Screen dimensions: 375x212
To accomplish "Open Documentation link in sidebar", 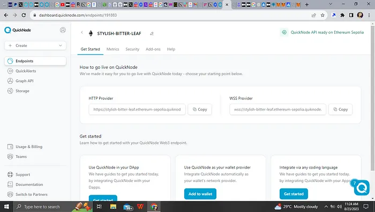I will (x=29, y=185).
